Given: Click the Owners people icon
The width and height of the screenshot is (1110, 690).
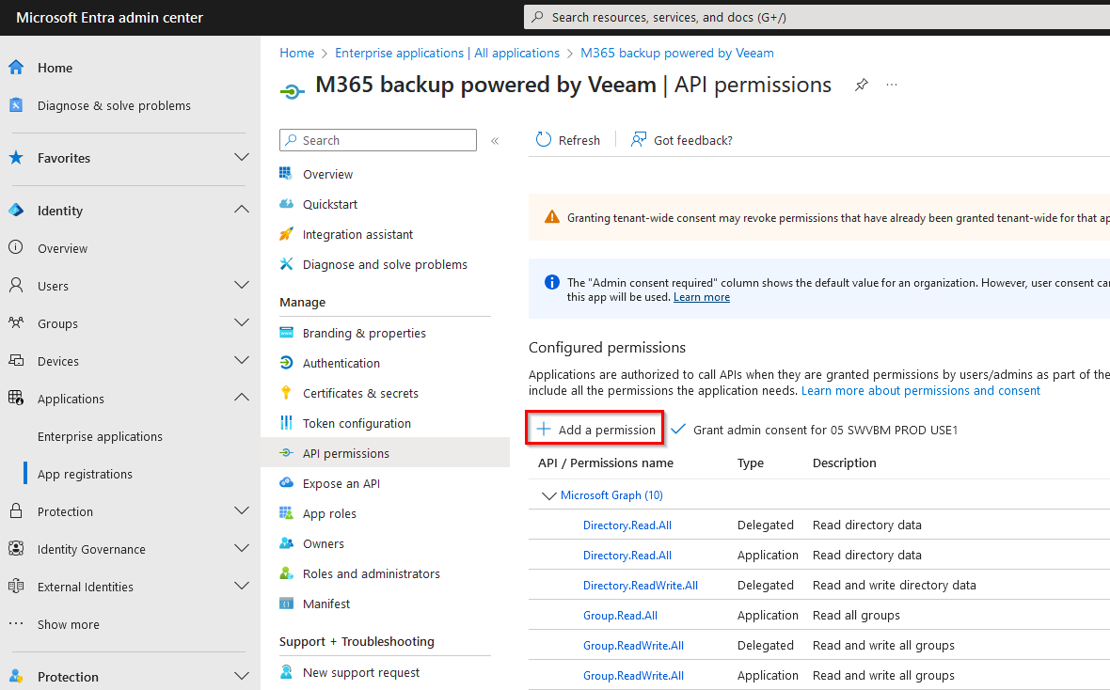Looking at the screenshot, I should [x=286, y=542].
